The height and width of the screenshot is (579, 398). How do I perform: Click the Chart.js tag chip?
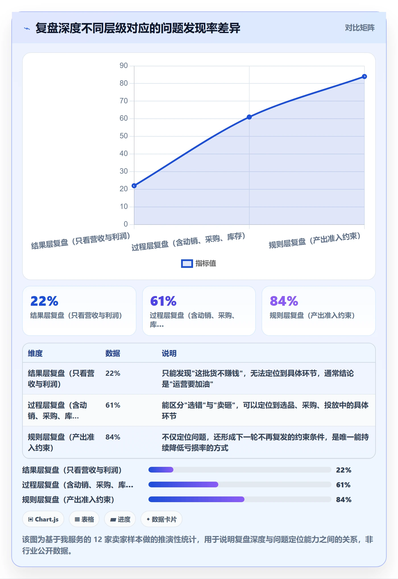click(43, 519)
